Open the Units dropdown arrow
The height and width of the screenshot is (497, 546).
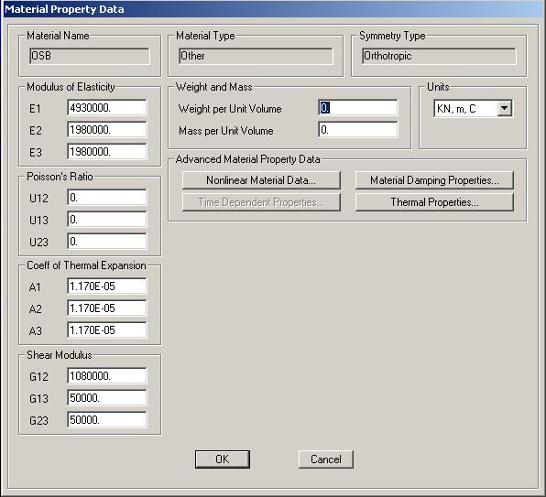505,108
